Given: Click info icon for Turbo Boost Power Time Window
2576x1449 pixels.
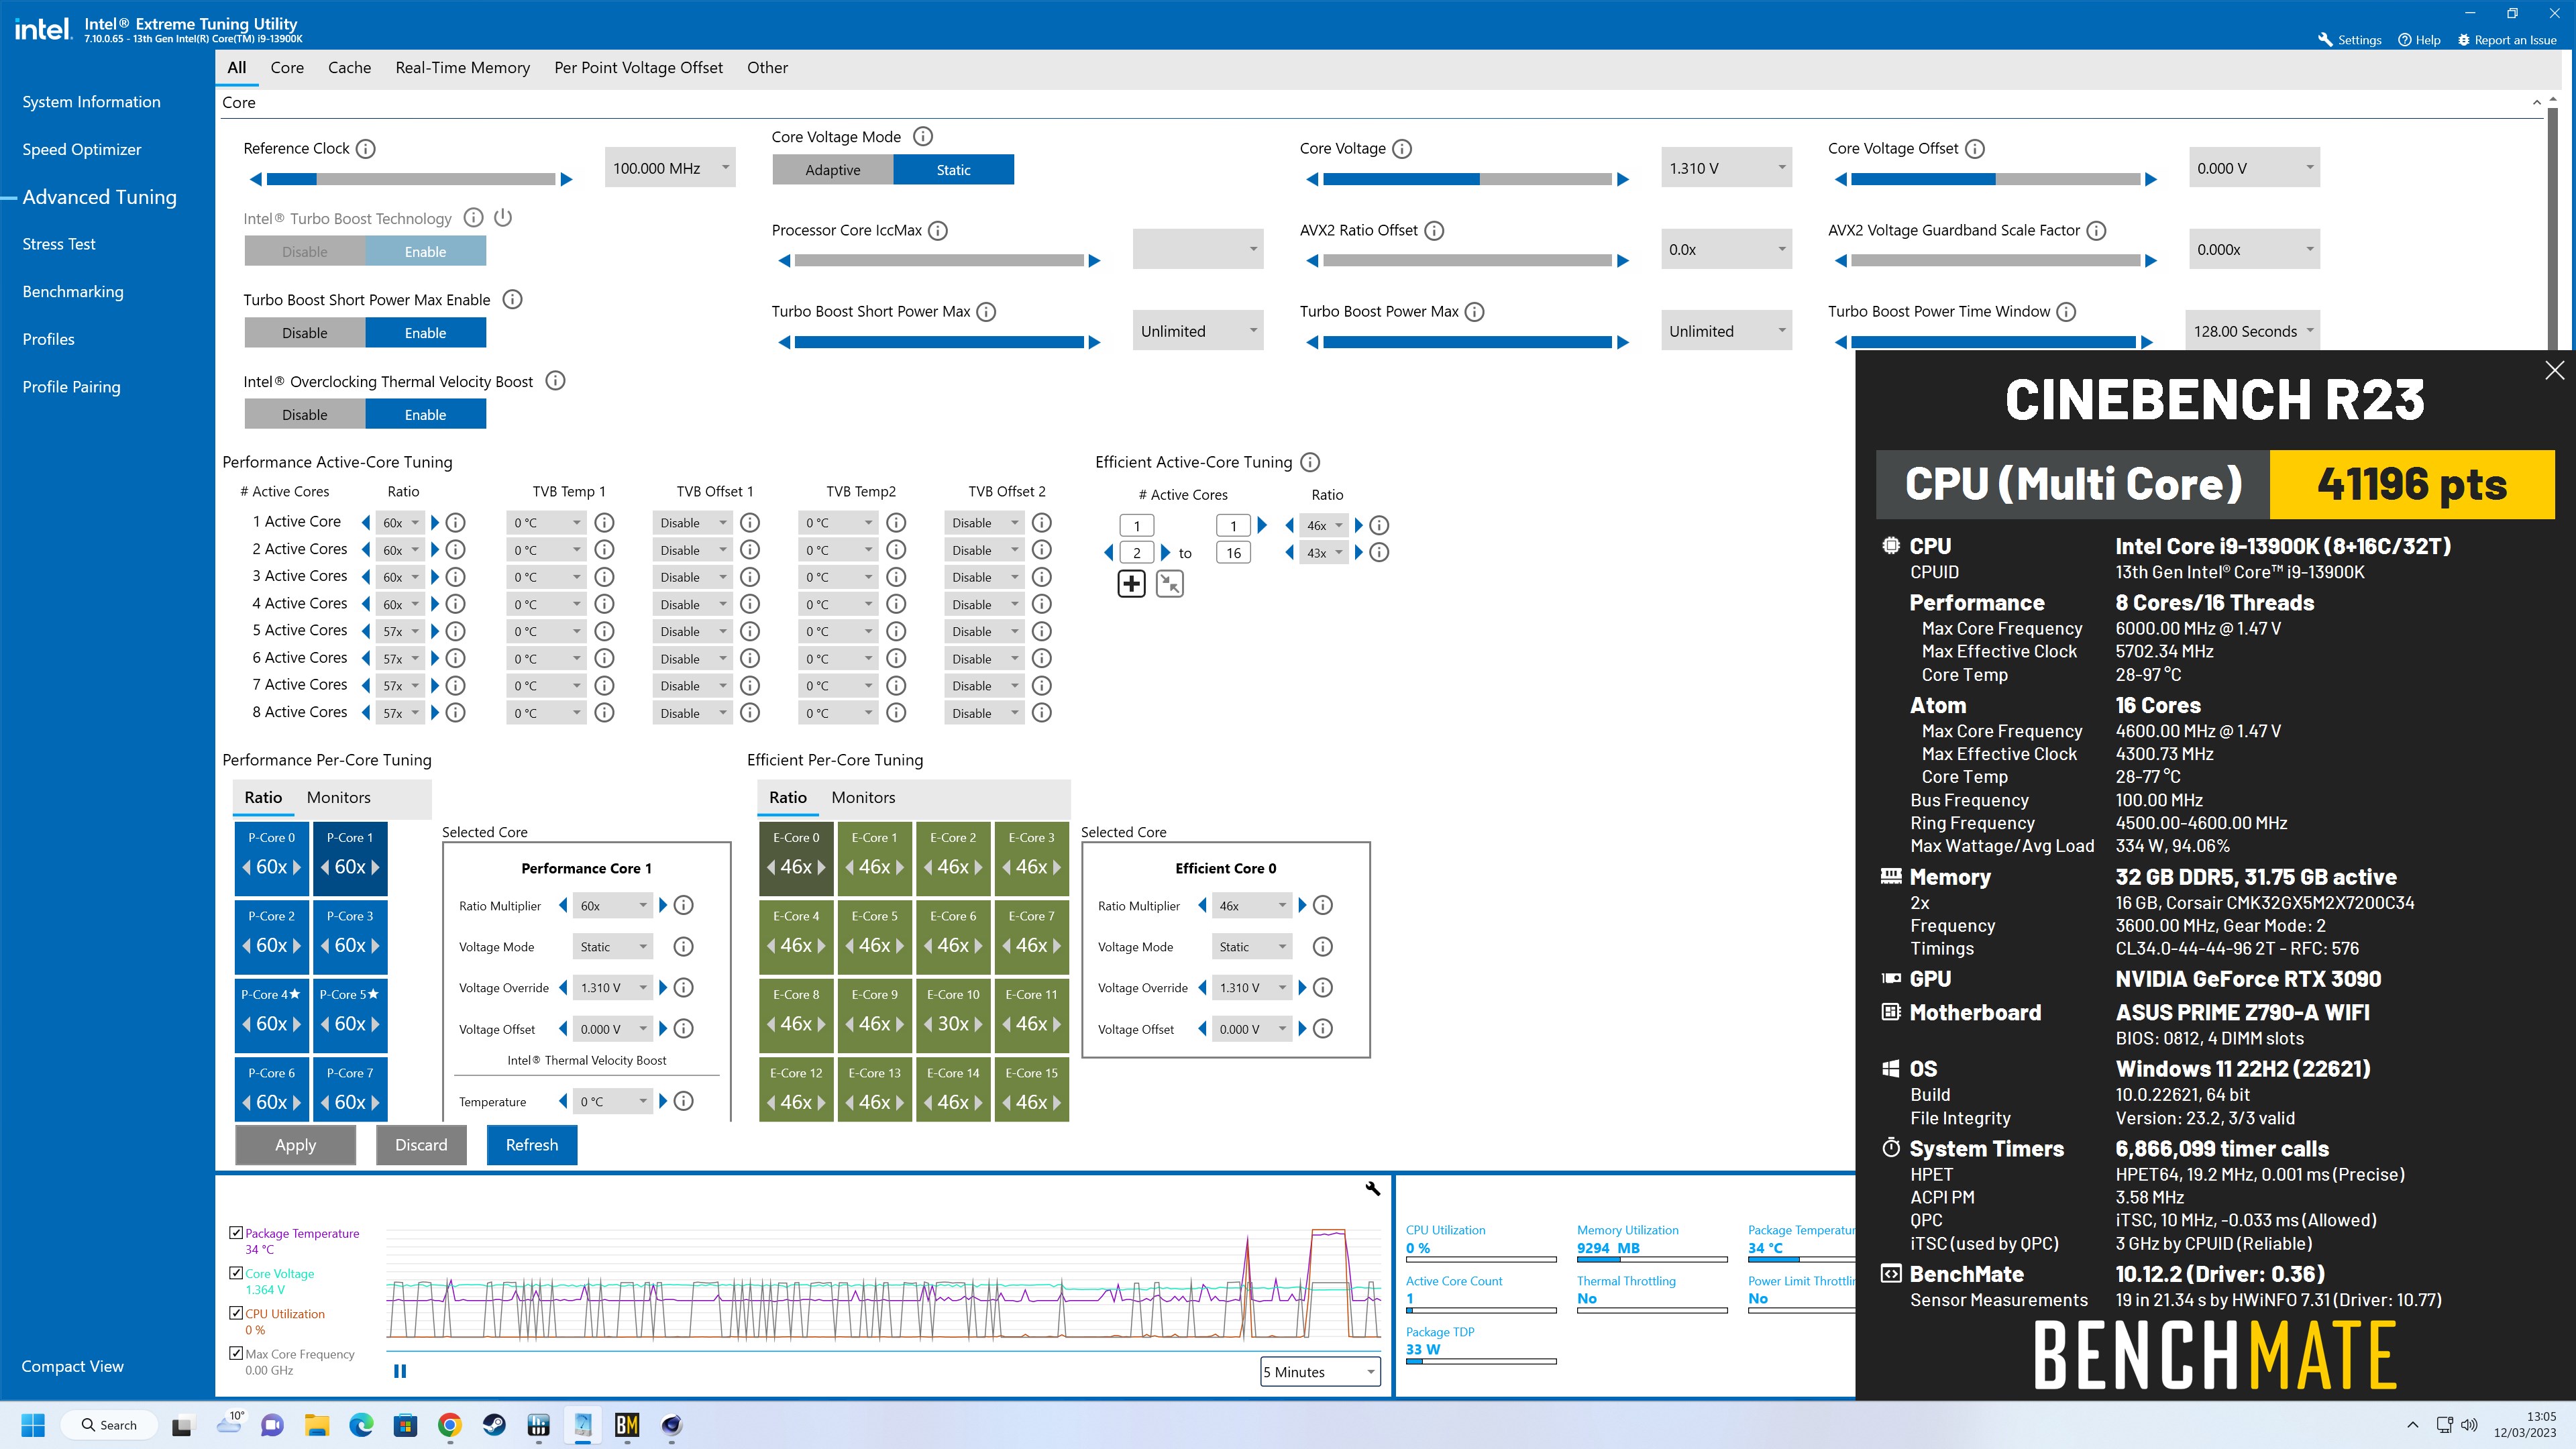Looking at the screenshot, I should pos(2066,312).
